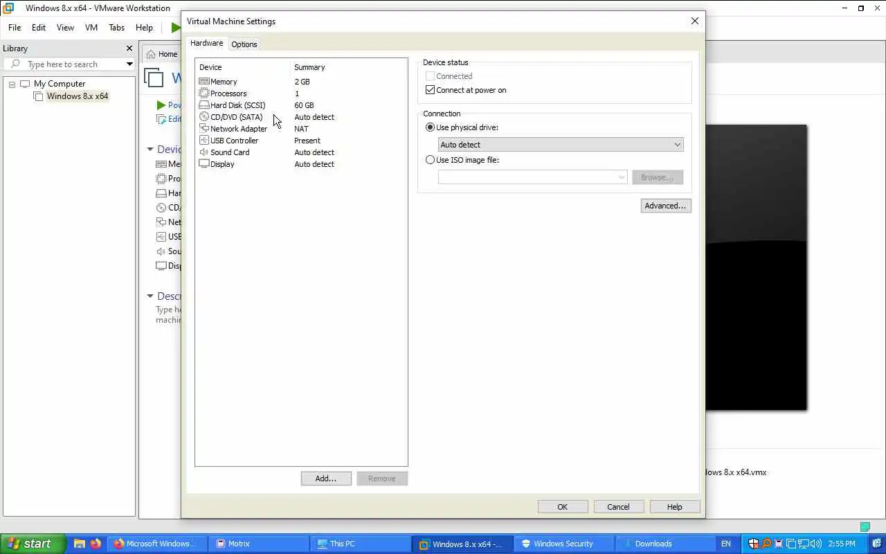This screenshot has width=886, height=554.
Task: Click the Help button in settings dialog
Action: (x=675, y=507)
